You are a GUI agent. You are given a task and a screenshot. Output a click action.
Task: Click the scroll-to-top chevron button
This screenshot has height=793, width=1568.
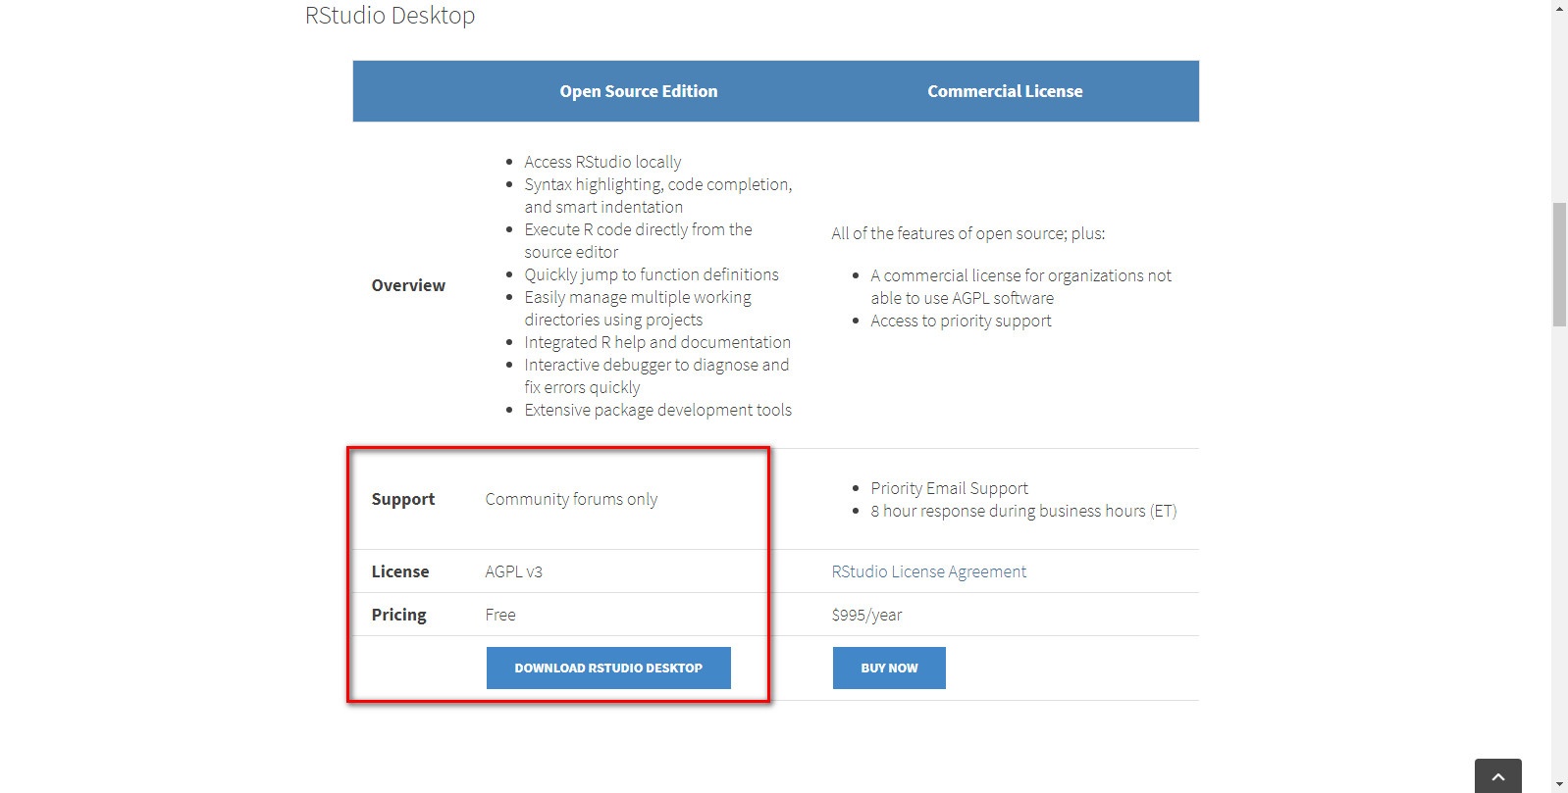click(1497, 776)
